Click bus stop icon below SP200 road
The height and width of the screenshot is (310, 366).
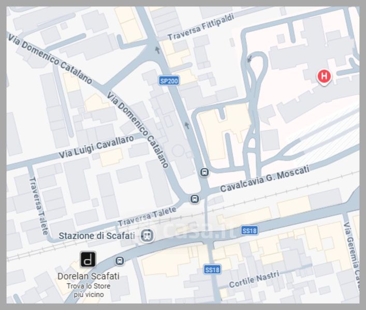pyautogui.click(x=204, y=173)
